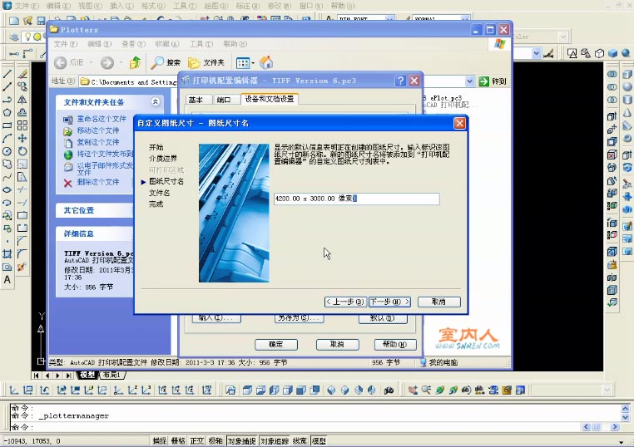634x447 pixels.
Task: Open the dropdown left of the brush icon
Action: 536,53
